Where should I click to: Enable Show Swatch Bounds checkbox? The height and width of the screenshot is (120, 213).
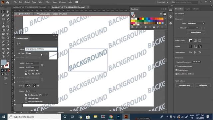click(x=26, y=102)
